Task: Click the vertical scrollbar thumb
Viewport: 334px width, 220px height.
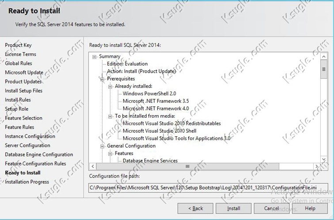Action: point(324,69)
